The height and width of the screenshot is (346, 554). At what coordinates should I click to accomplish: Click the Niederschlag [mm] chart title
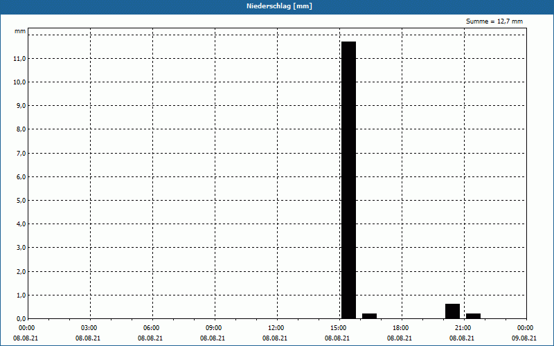[x=279, y=6]
